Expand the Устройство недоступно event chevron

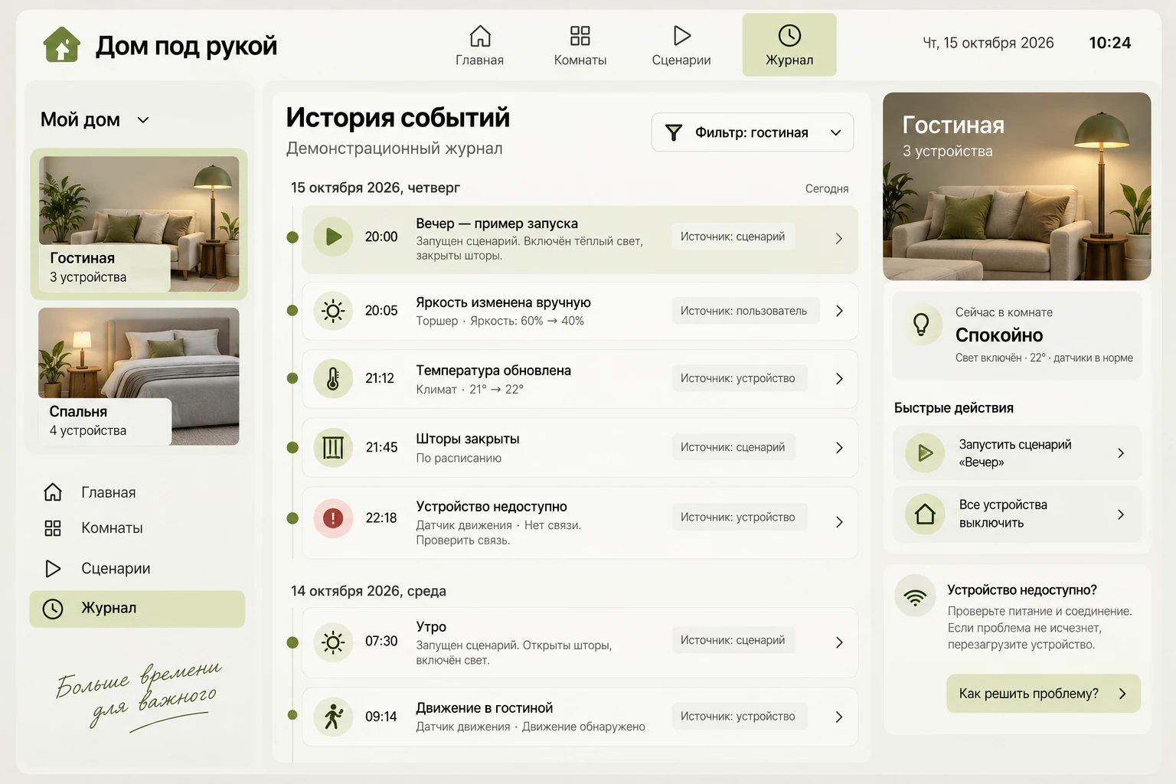839,522
